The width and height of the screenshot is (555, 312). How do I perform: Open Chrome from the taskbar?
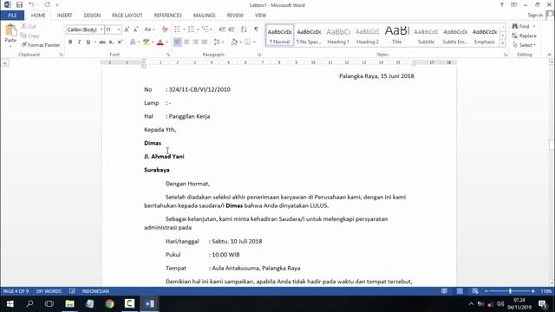coord(110,303)
